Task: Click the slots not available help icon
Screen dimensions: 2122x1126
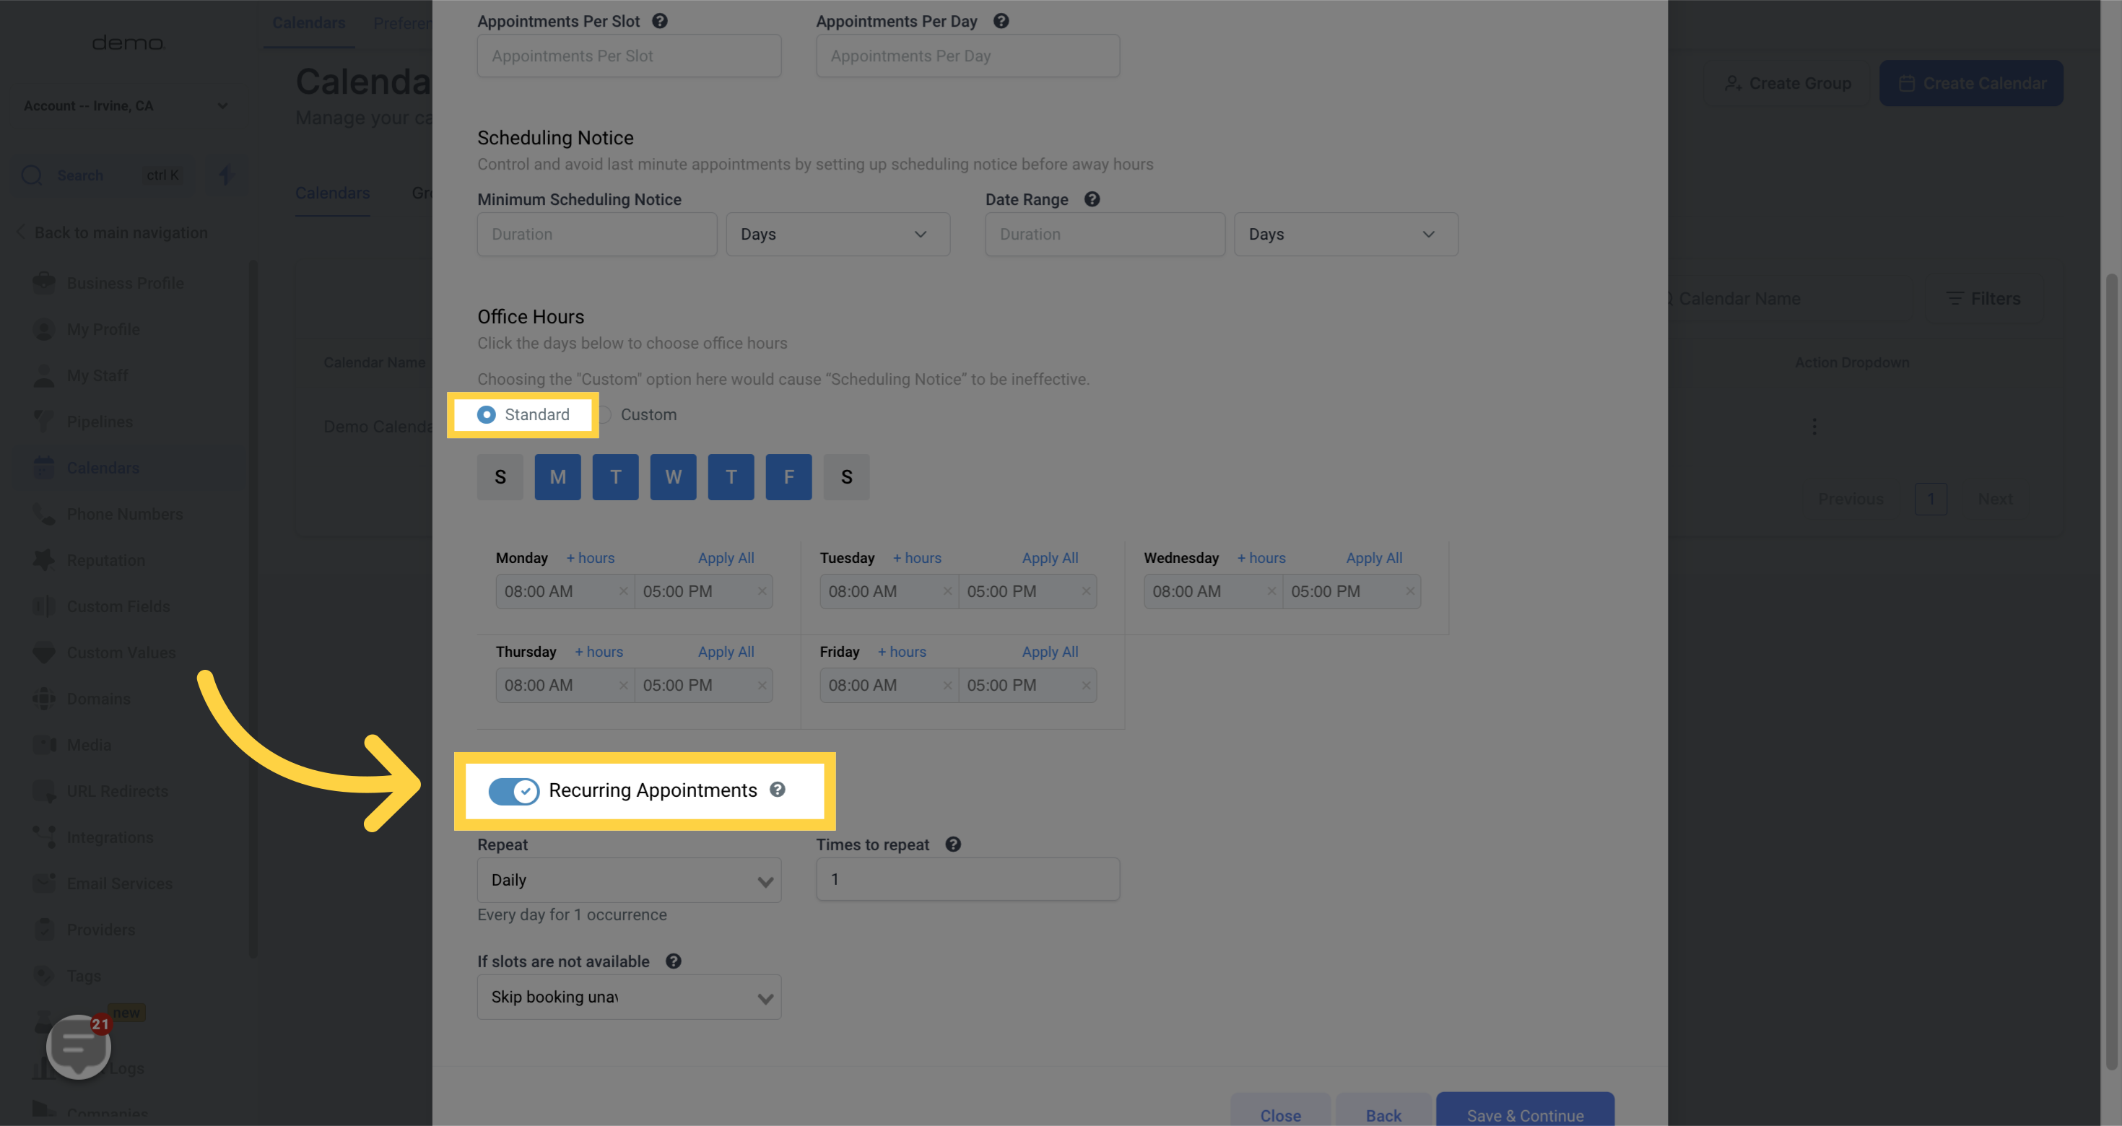Action: (x=673, y=961)
